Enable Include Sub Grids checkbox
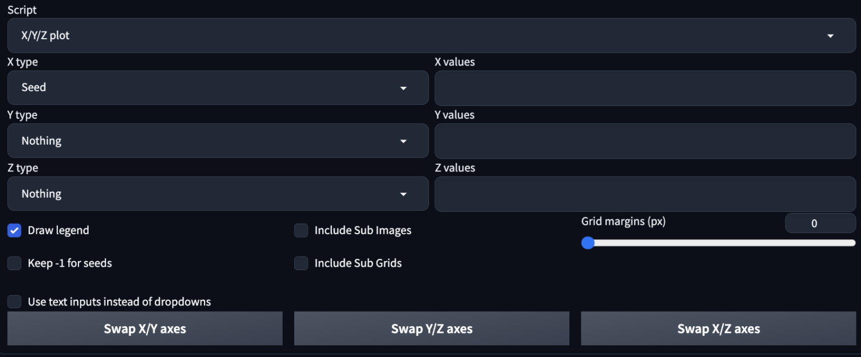Image resolution: width=861 pixels, height=357 pixels. click(302, 263)
